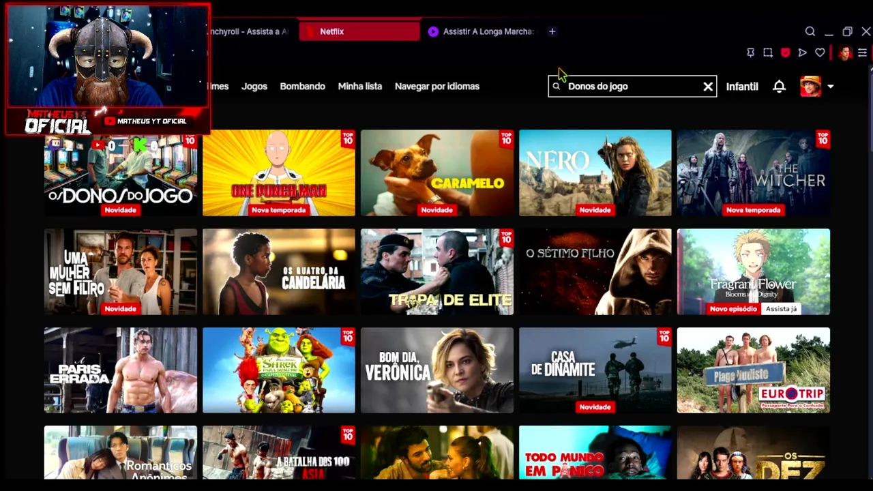
Task: Open Minha lista in Netflix navigation
Action: pos(360,87)
